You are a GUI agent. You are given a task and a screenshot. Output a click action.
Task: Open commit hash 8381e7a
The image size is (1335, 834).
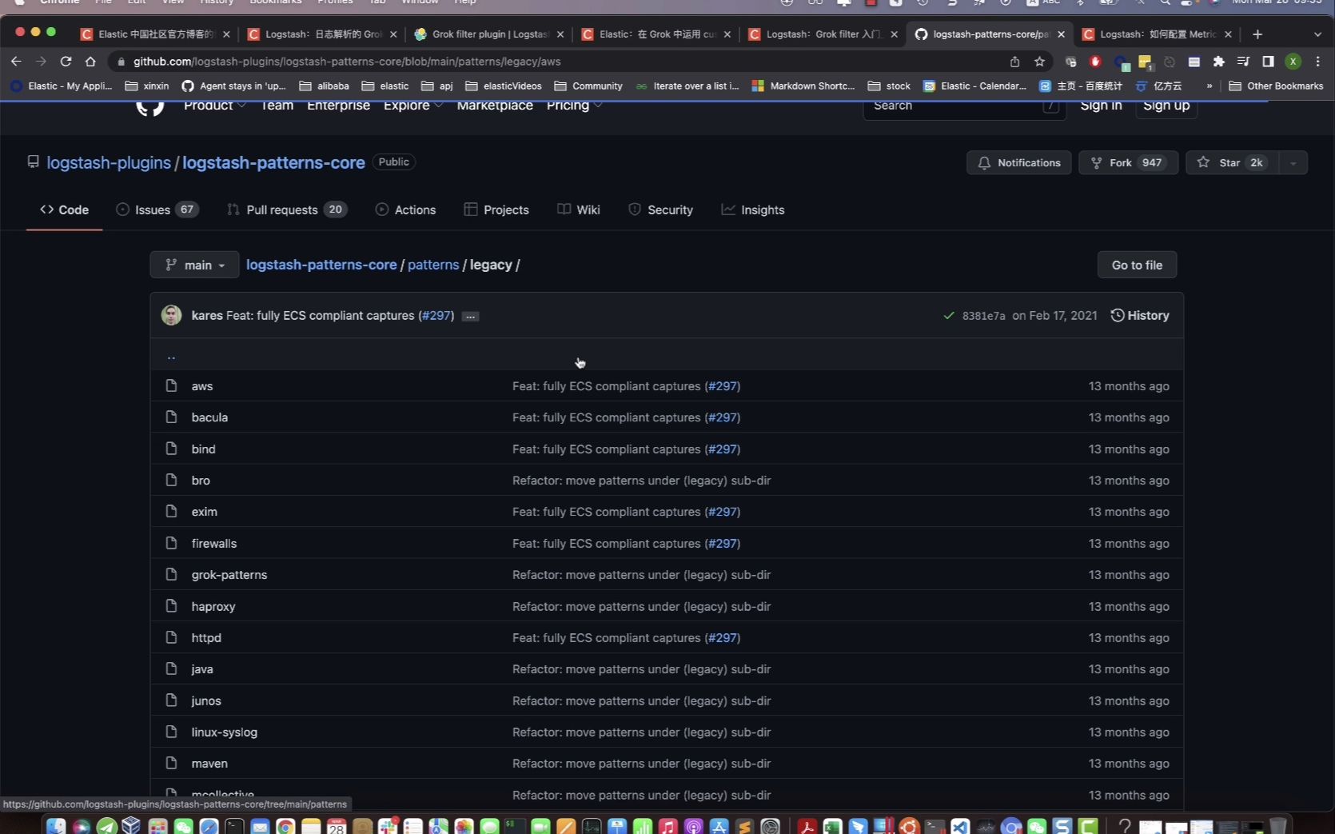tap(984, 316)
